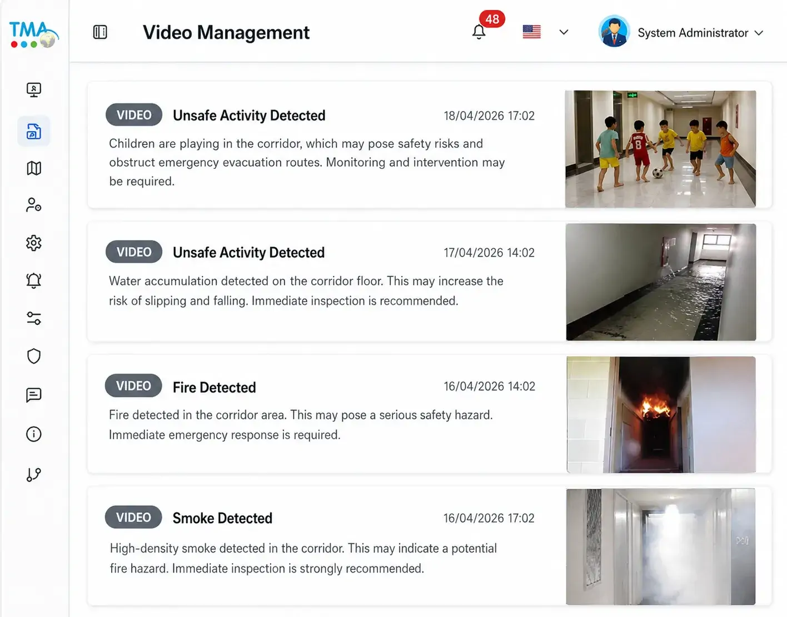Click VIDEO badge for 18/04/2026 alert
Image resolution: width=787 pixels, height=617 pixels.
(134, 115)
